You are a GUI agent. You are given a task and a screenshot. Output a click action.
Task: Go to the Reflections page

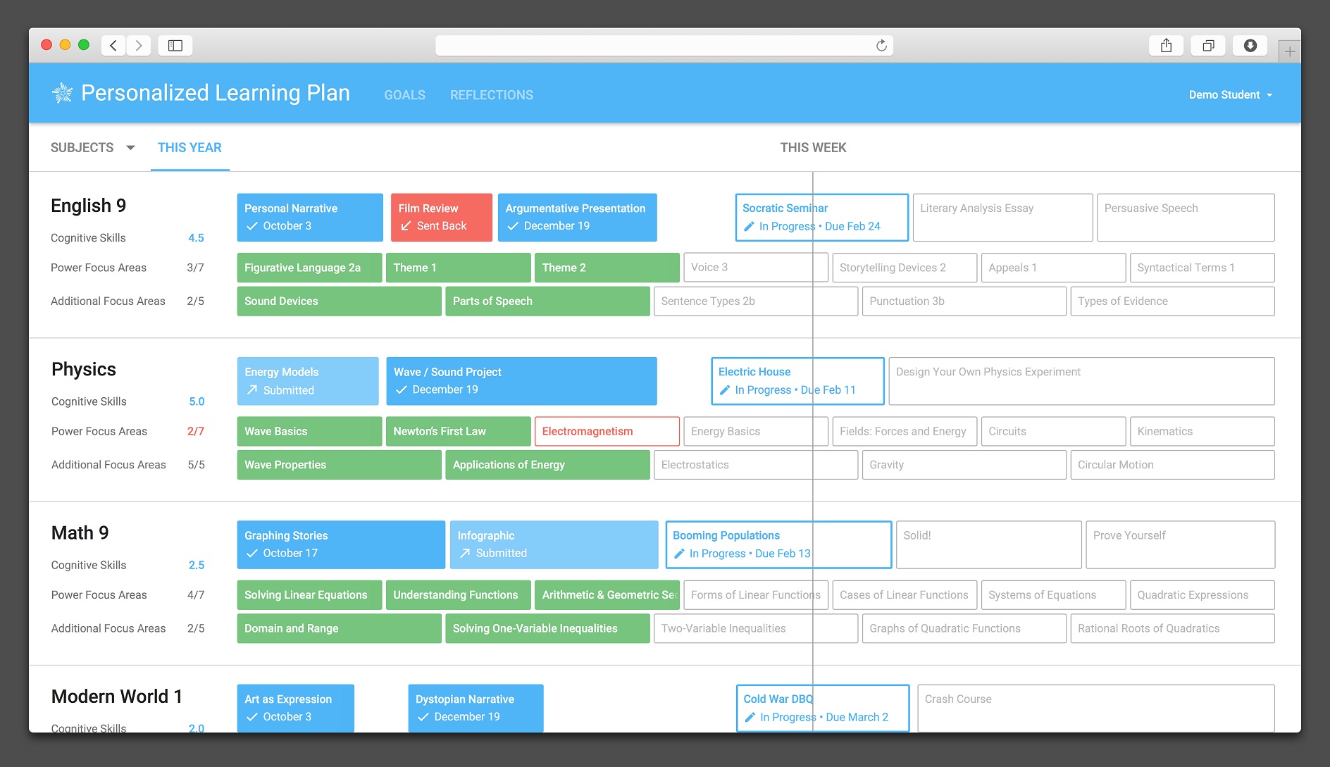(x=491, y=95)
